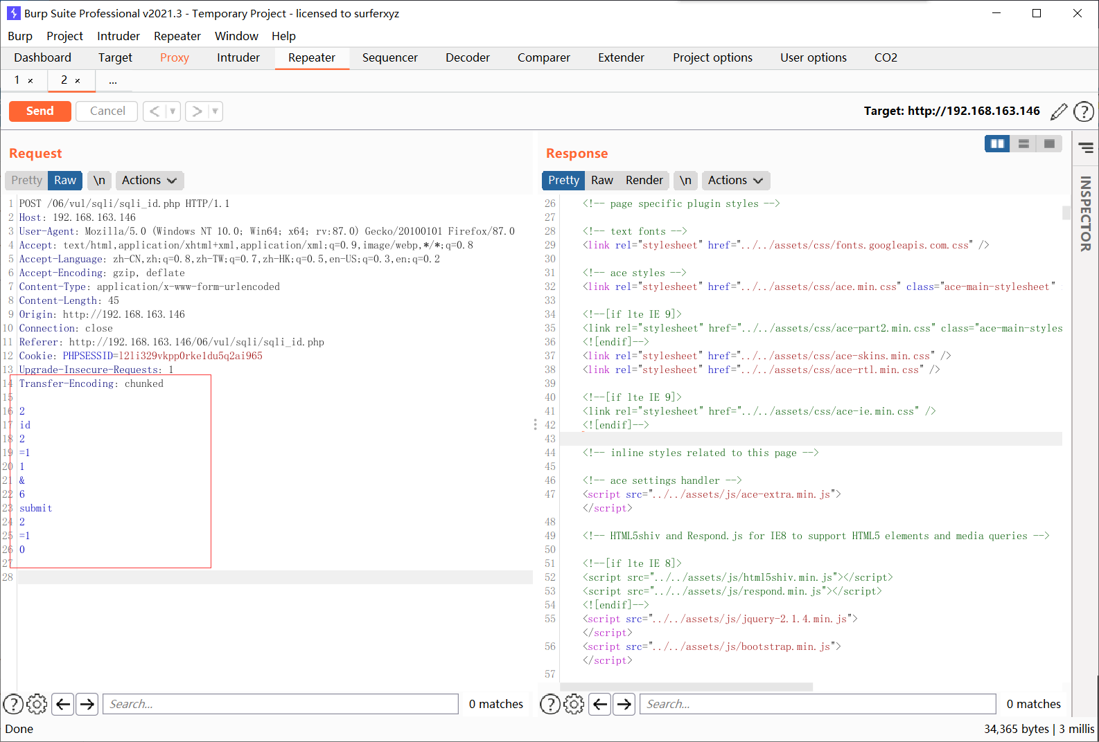1099x742 pixels.
Task: Switch to the Comparer tab
Action: click(544, 57)
